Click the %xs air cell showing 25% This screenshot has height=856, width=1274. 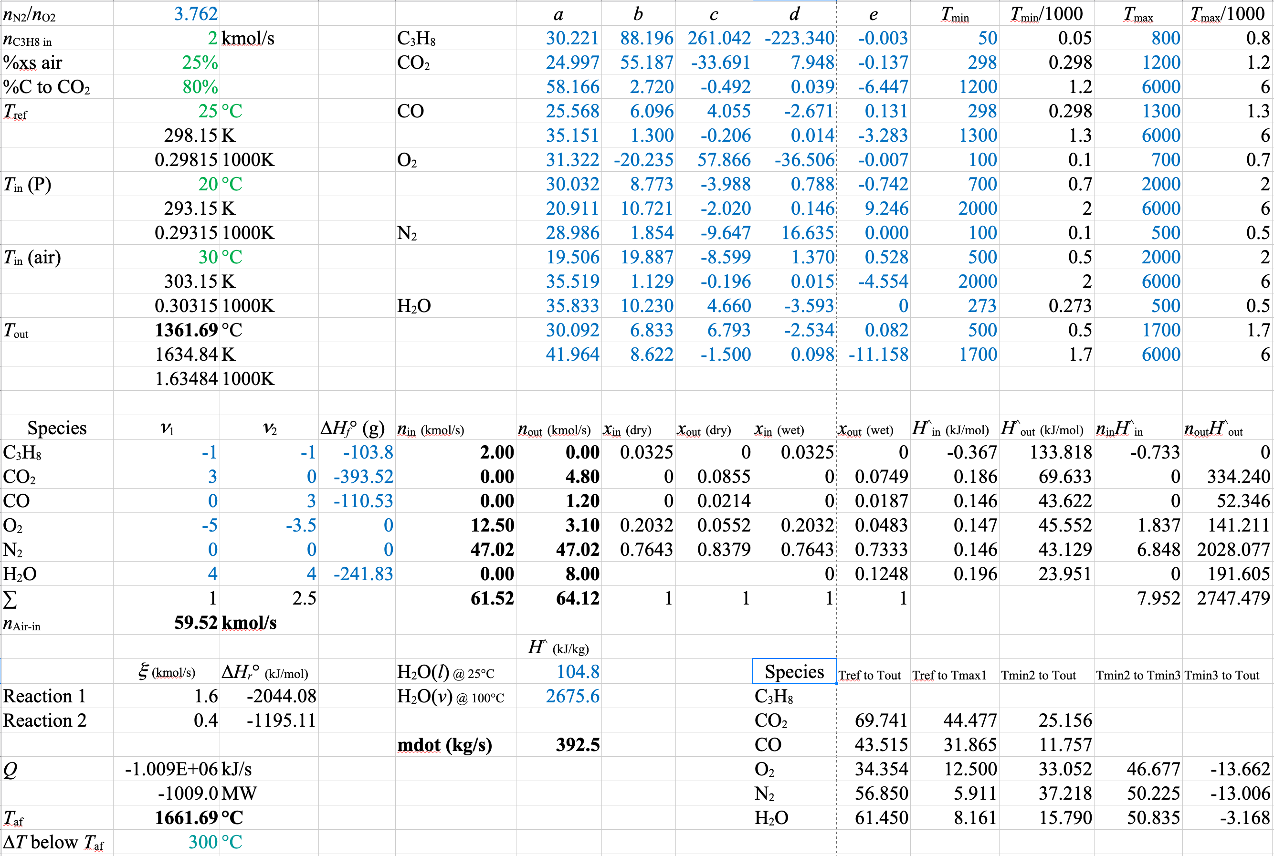(x=200, y=62)
